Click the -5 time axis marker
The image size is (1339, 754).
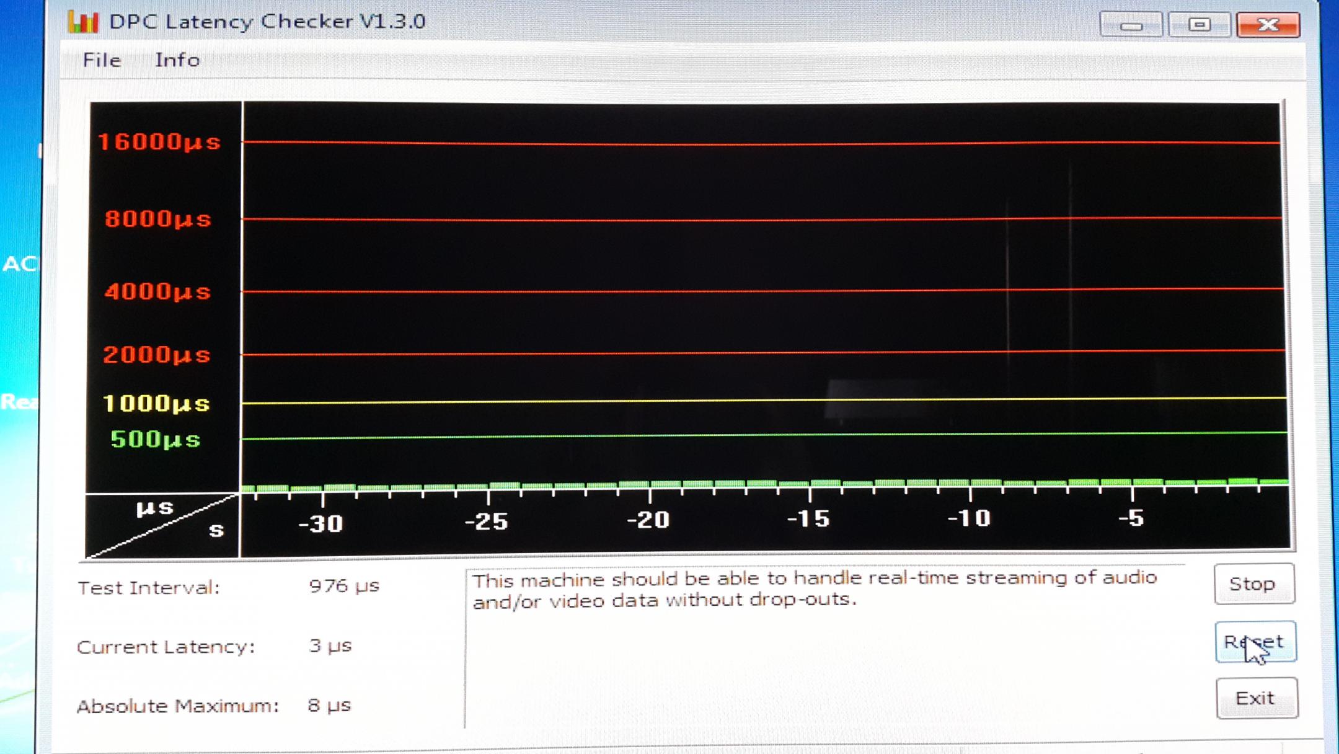point(1131,517)
